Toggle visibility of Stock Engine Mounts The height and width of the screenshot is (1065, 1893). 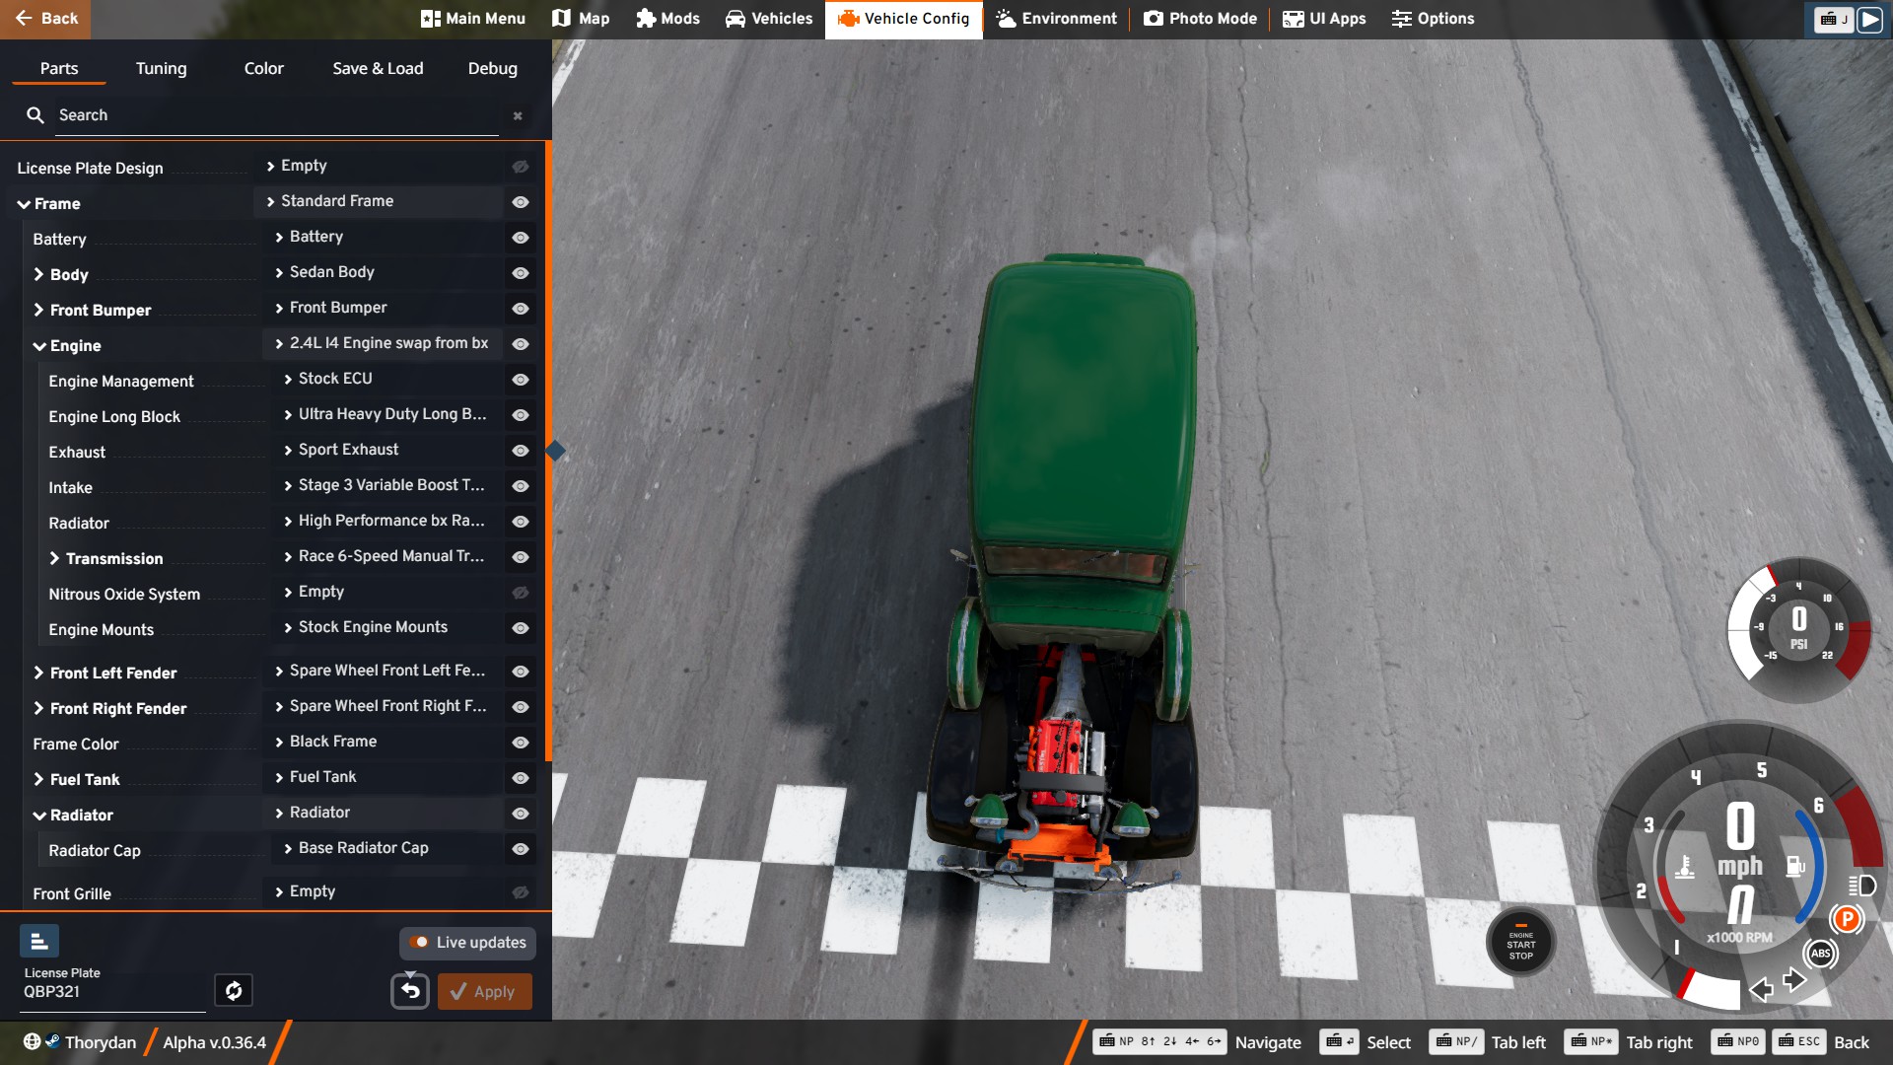point(521,627)
